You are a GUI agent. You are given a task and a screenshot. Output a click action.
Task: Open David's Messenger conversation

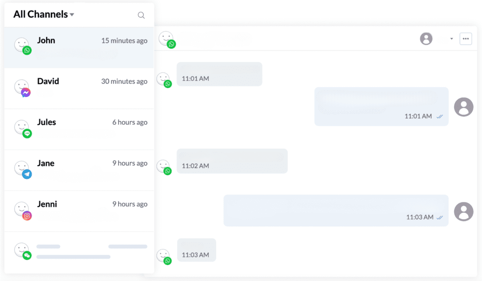click(79, 88)
